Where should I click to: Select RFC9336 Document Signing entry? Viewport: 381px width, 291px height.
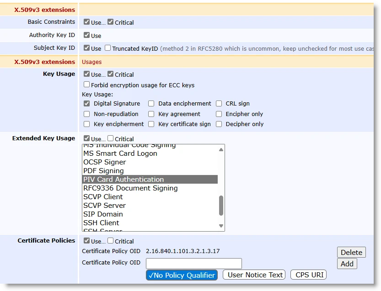[x=150, y=188]
